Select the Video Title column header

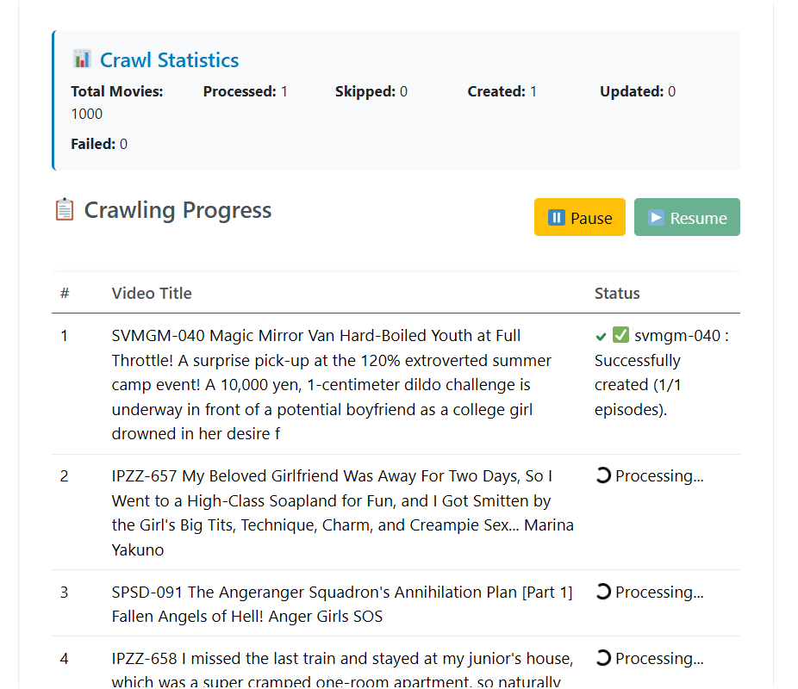coord(152,294)
